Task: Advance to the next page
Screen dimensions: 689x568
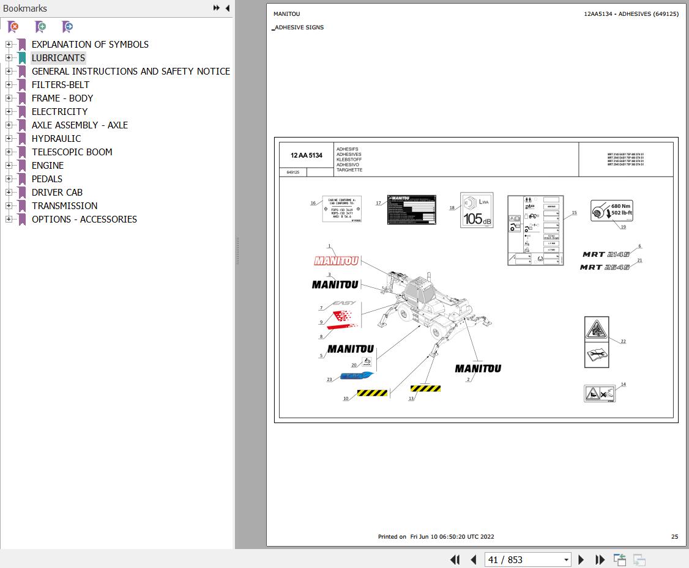Action: coord(581,559)
